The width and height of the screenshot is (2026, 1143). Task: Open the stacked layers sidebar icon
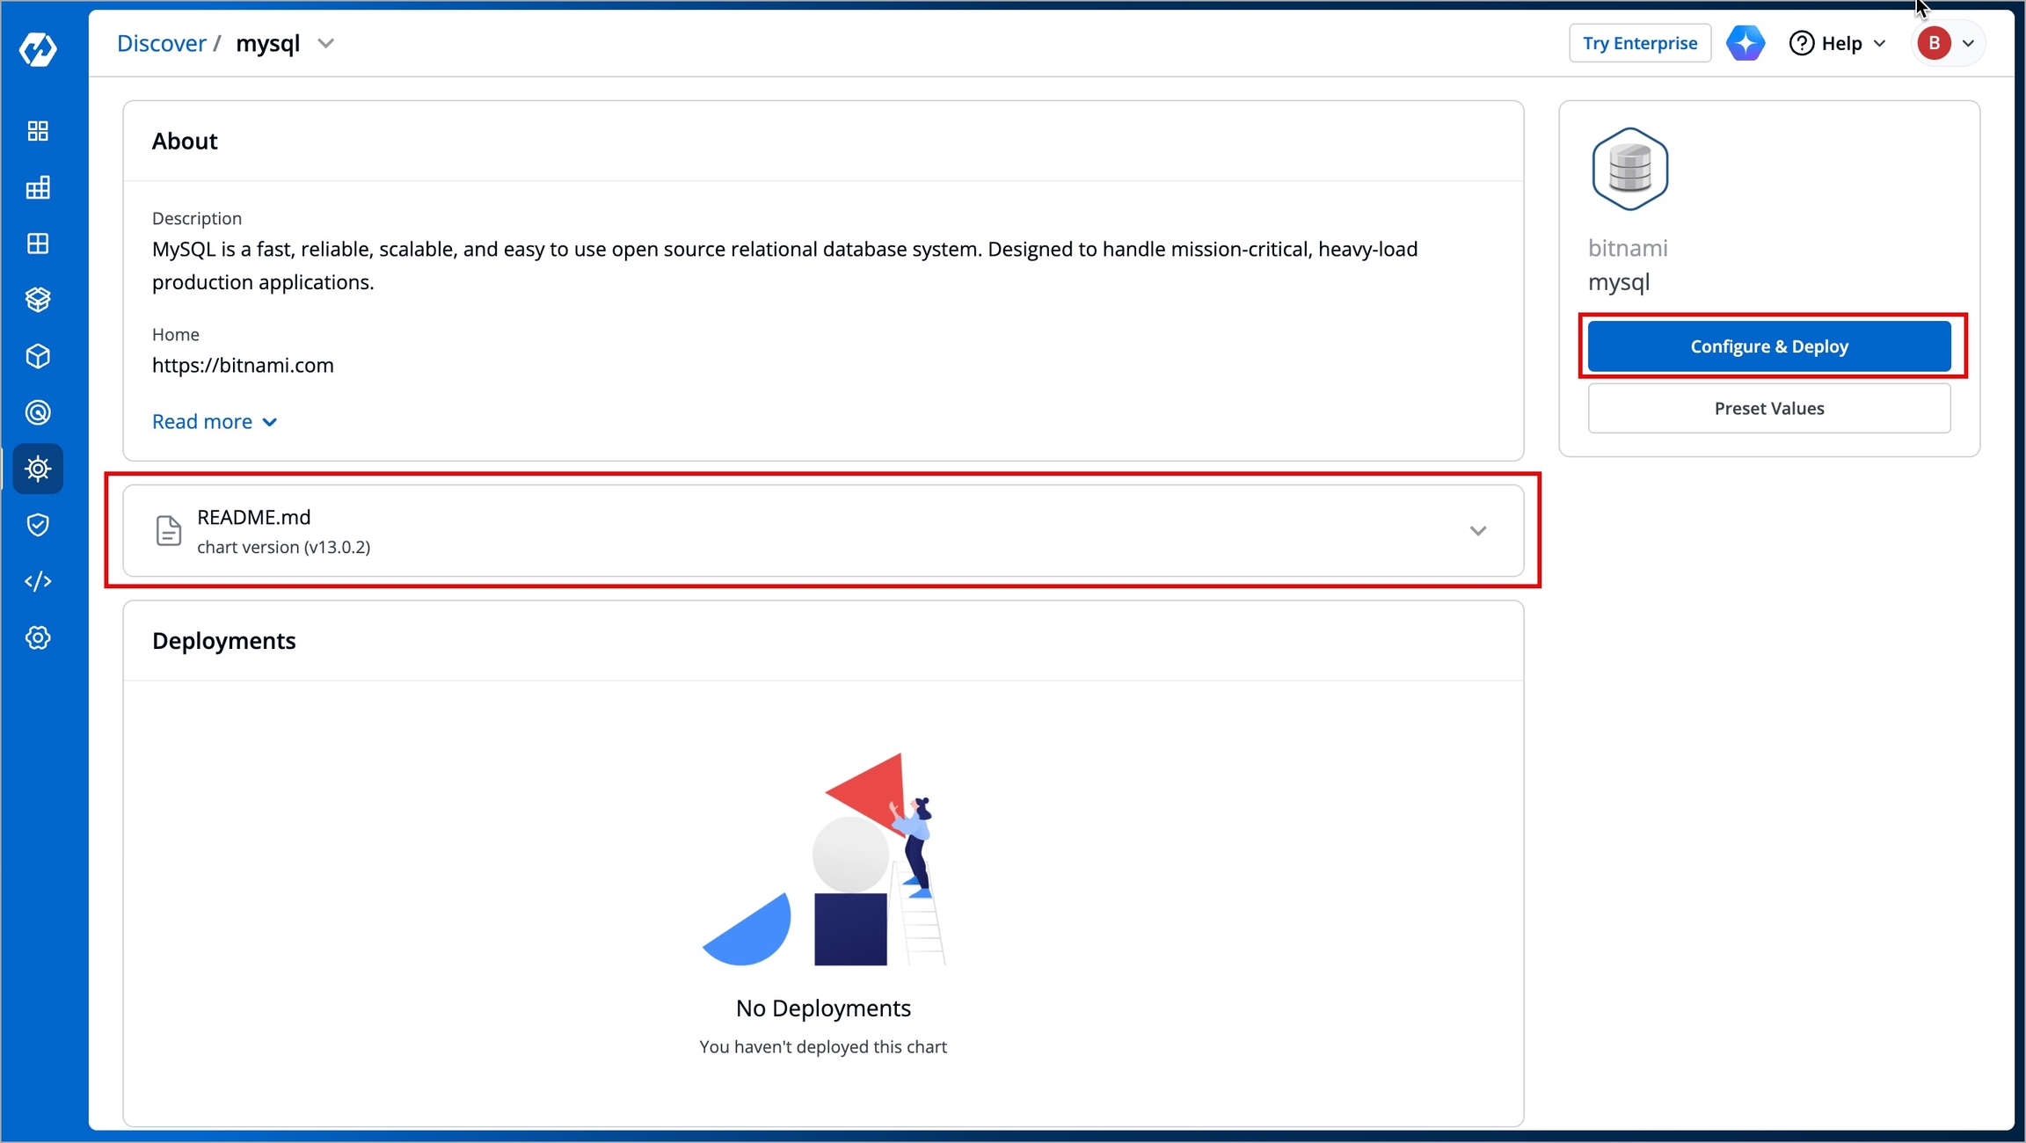click(x=38, y=300)
